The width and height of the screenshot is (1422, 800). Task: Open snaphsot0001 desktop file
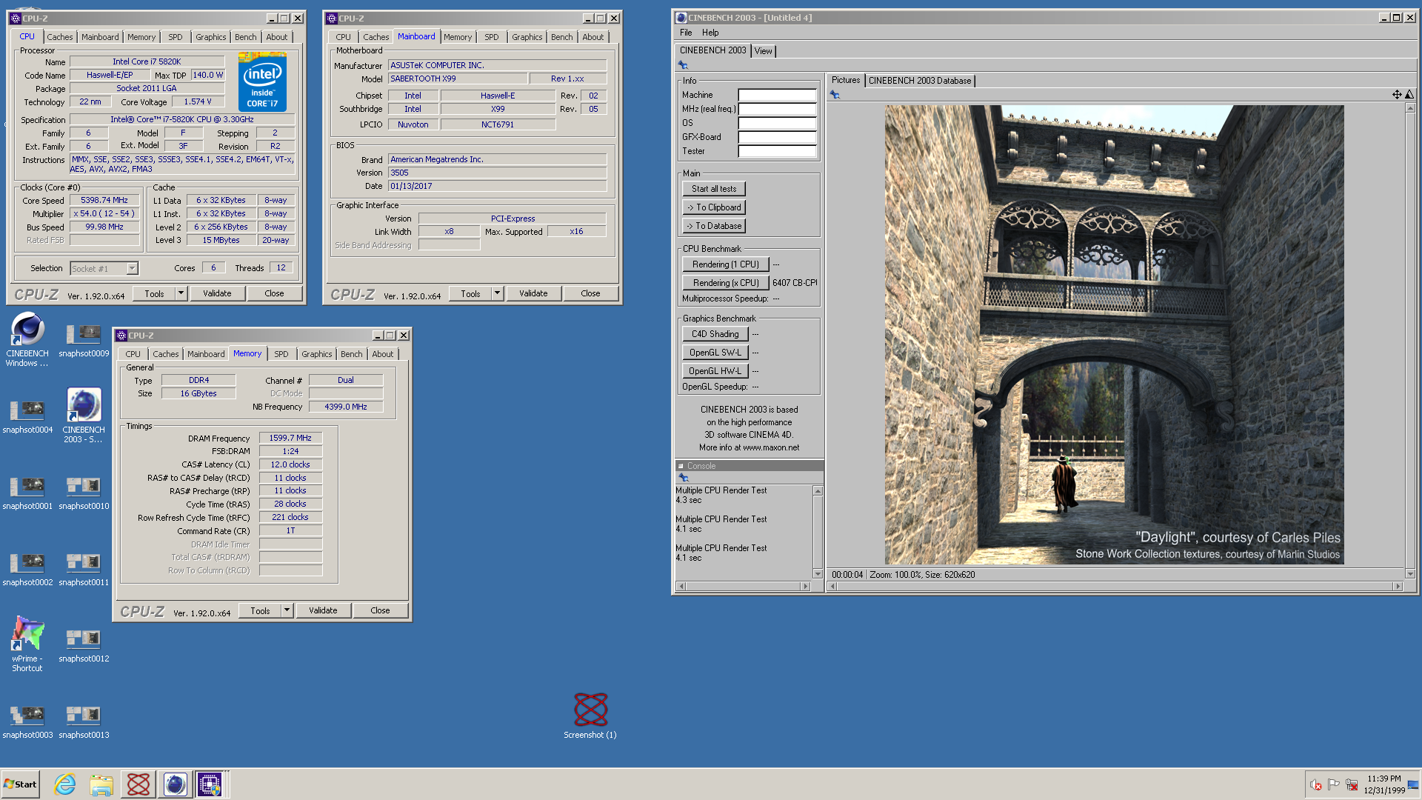(x=27, y=493)
